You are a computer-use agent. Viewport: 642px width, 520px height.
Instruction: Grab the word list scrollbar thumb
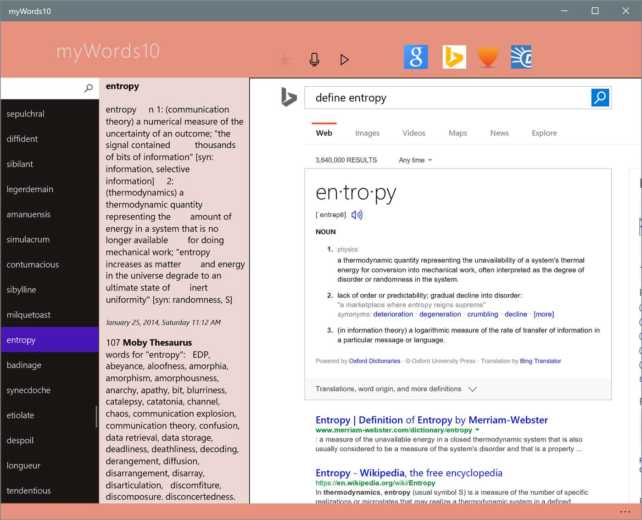coord(96,417)
